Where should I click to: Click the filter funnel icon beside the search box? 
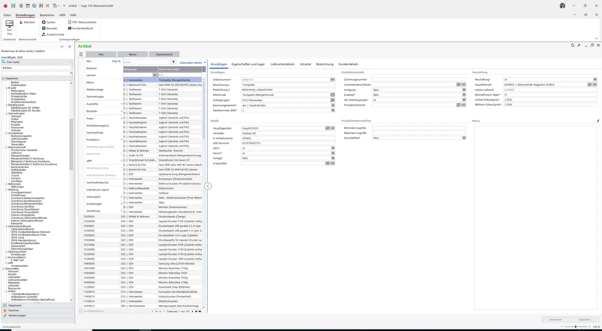(x=174, y=62)
